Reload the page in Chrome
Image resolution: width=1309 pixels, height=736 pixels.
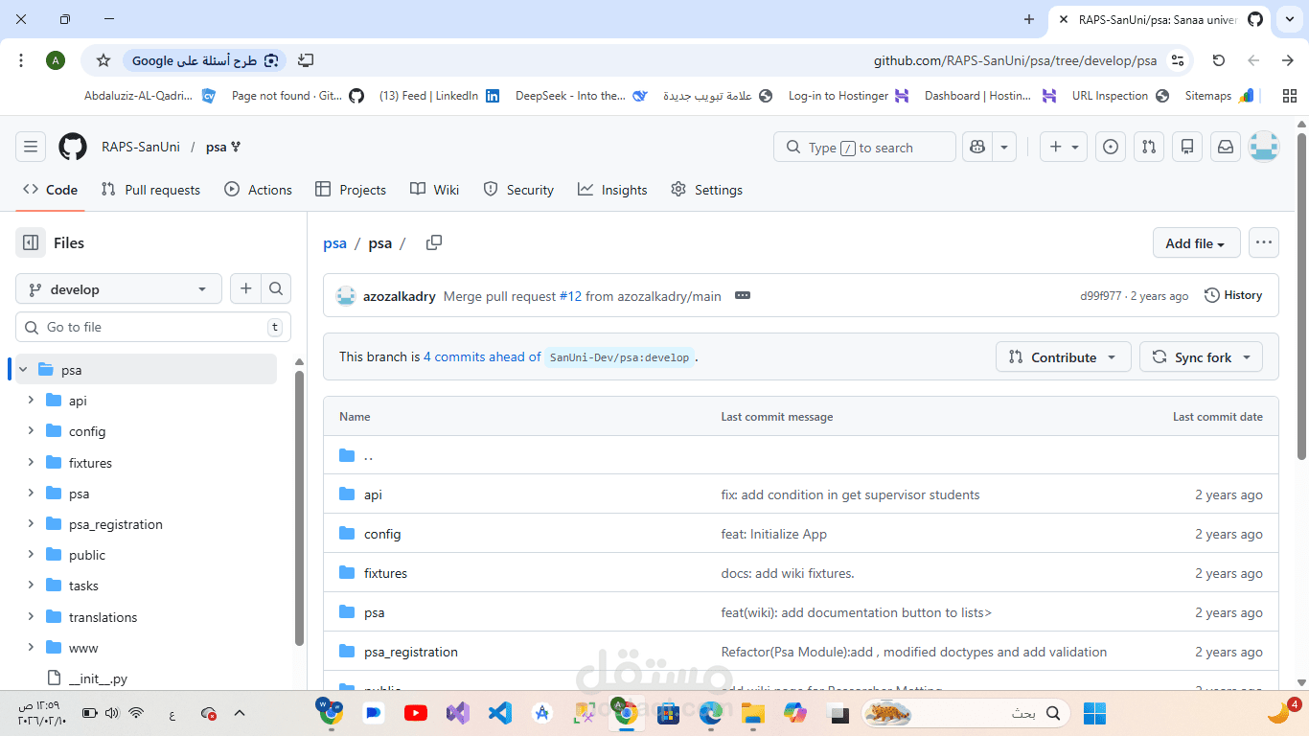point(1219,60)
